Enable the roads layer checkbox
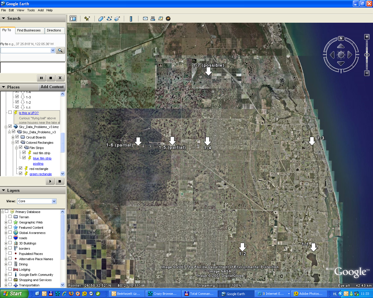This screenshot has width=373, height=298. [10, 237]
